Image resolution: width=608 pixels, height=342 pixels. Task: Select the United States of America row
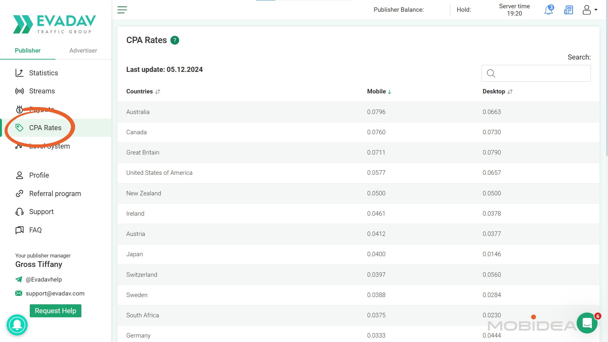[358, 173]
